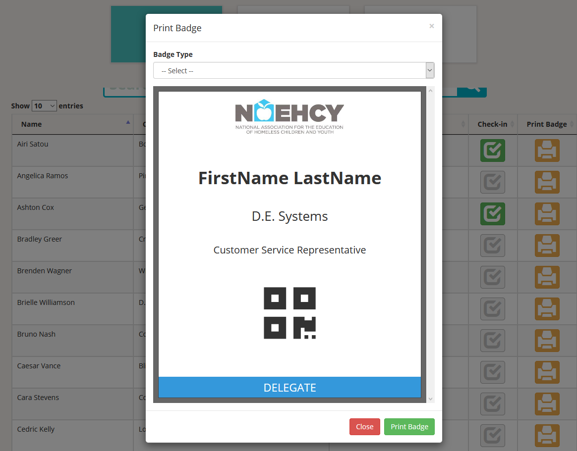The height and width of the screenshot is (451, 577).
Task: Click the red Close button
Action: 365,427
